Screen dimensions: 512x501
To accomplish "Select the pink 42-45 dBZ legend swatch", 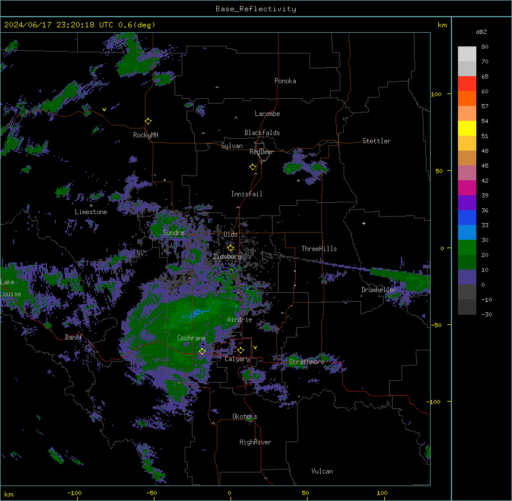I will click(467, 173).
